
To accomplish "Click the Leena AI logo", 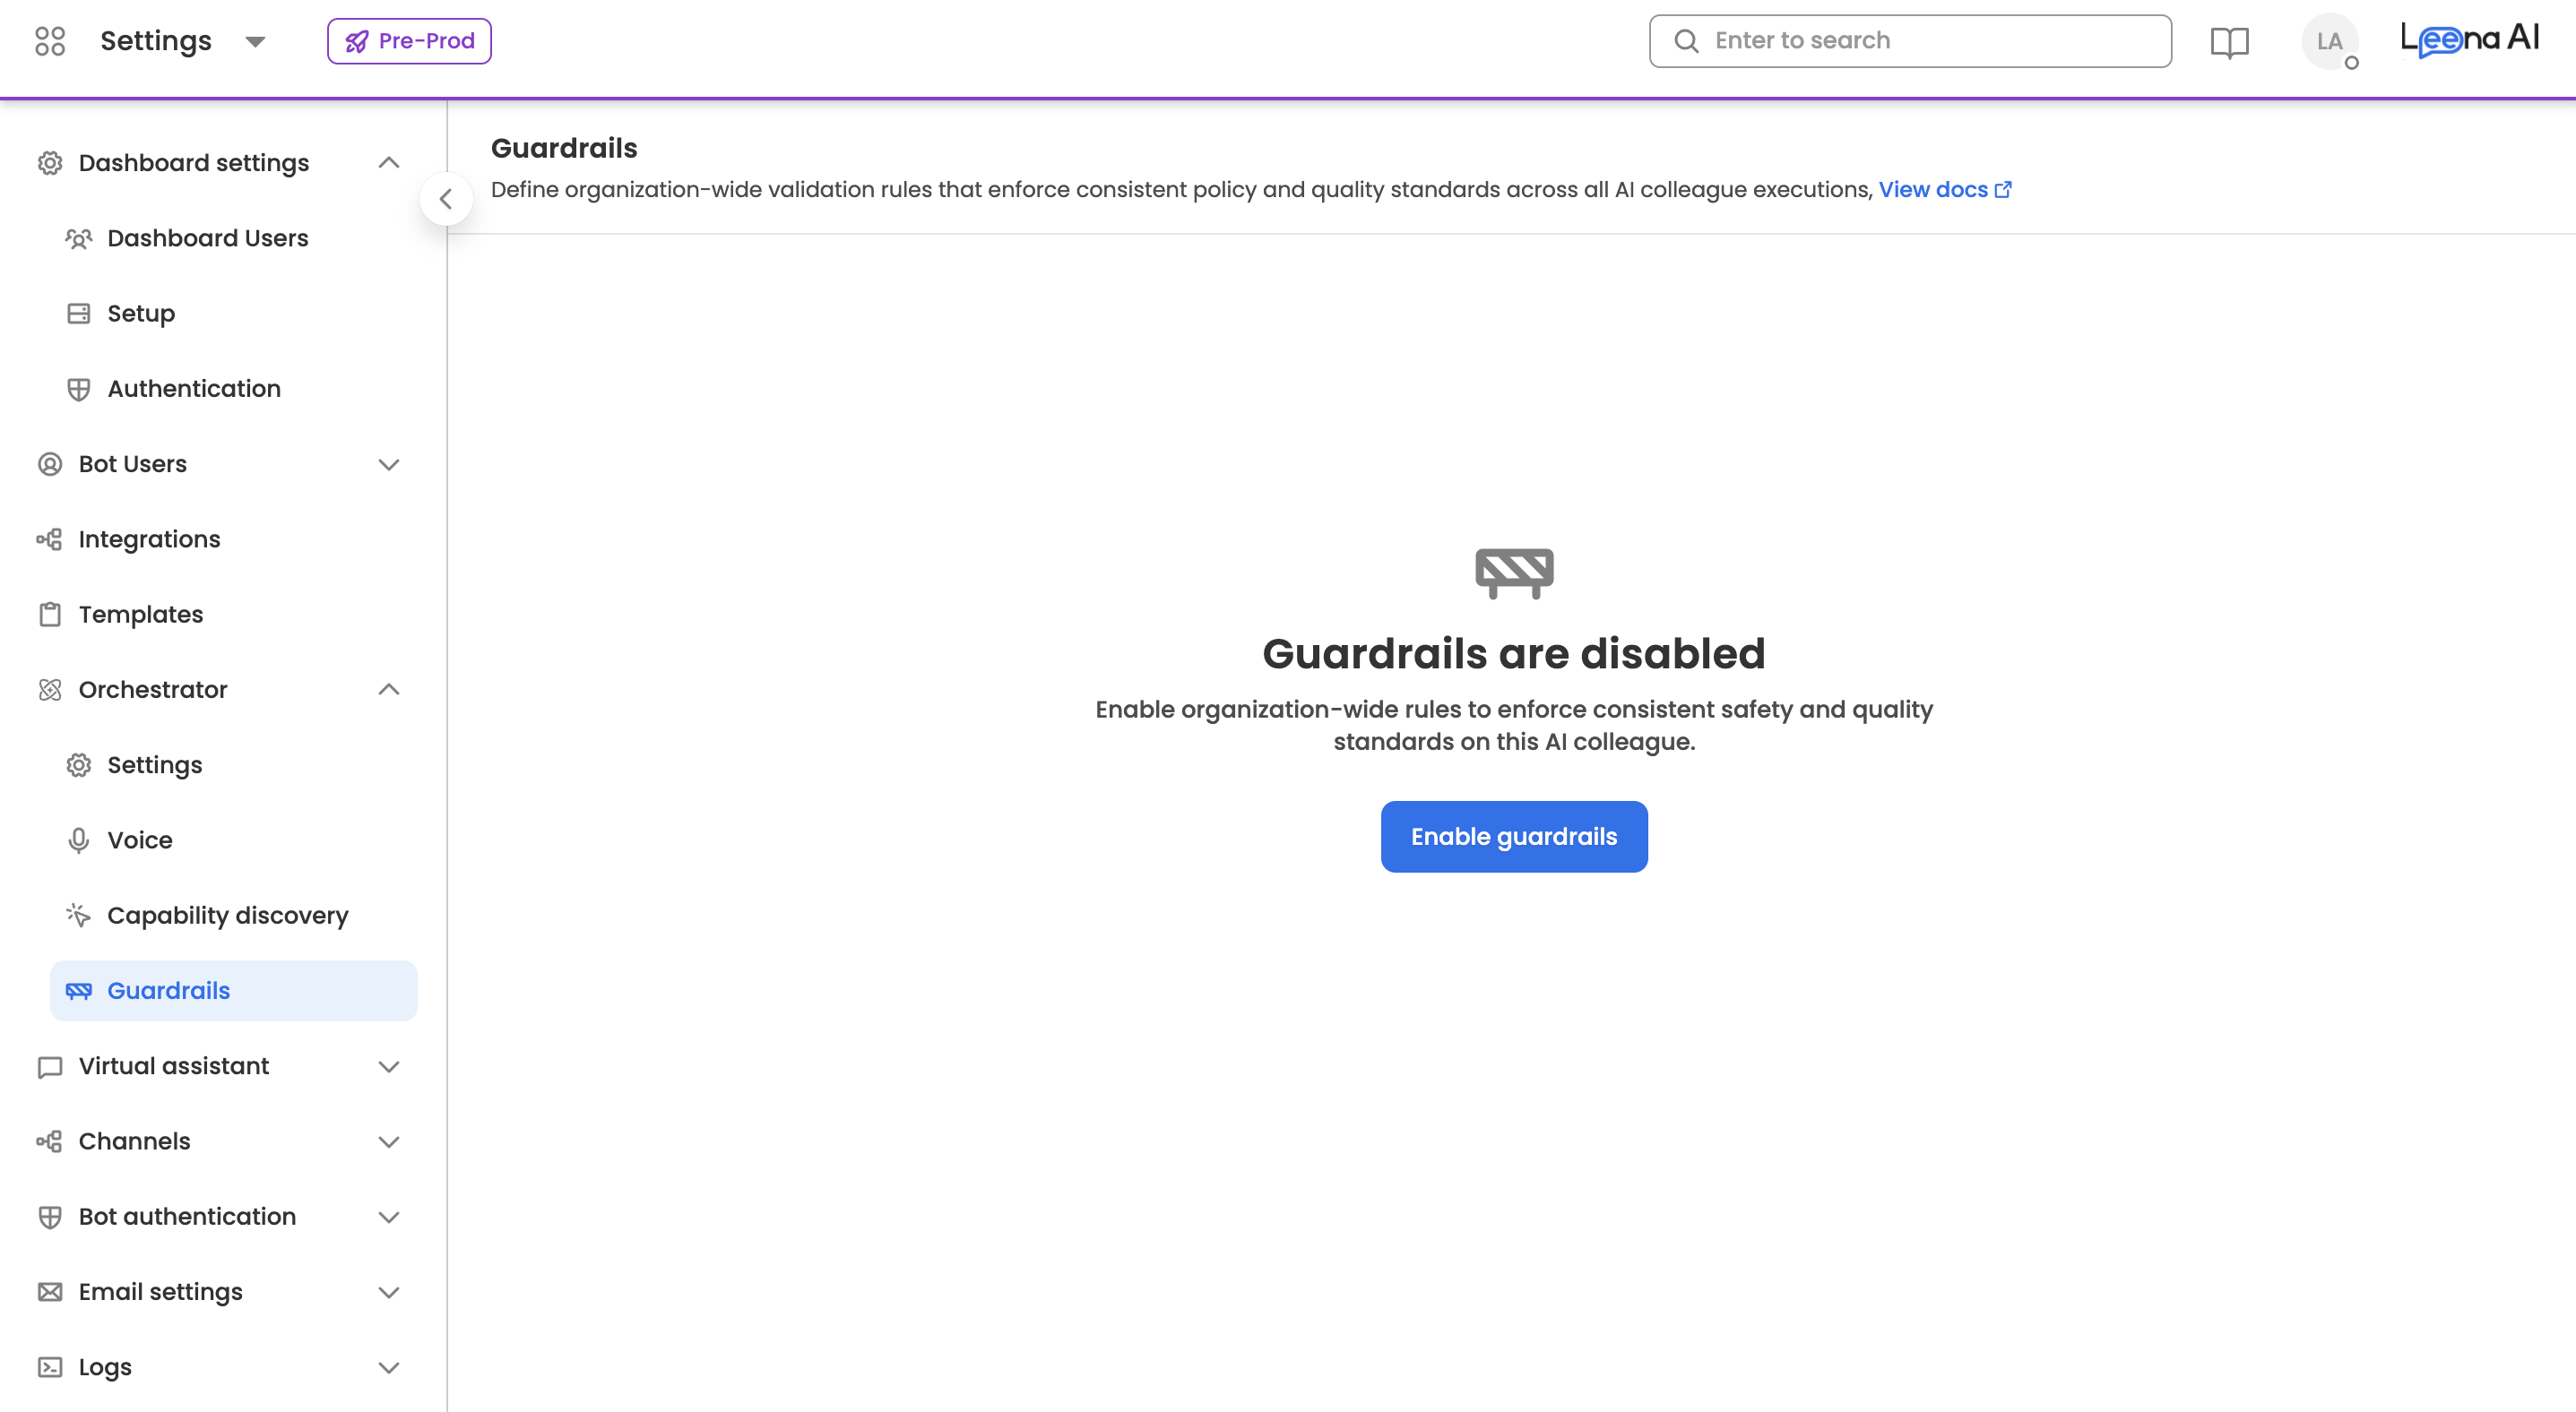I will click(2469, 40).
